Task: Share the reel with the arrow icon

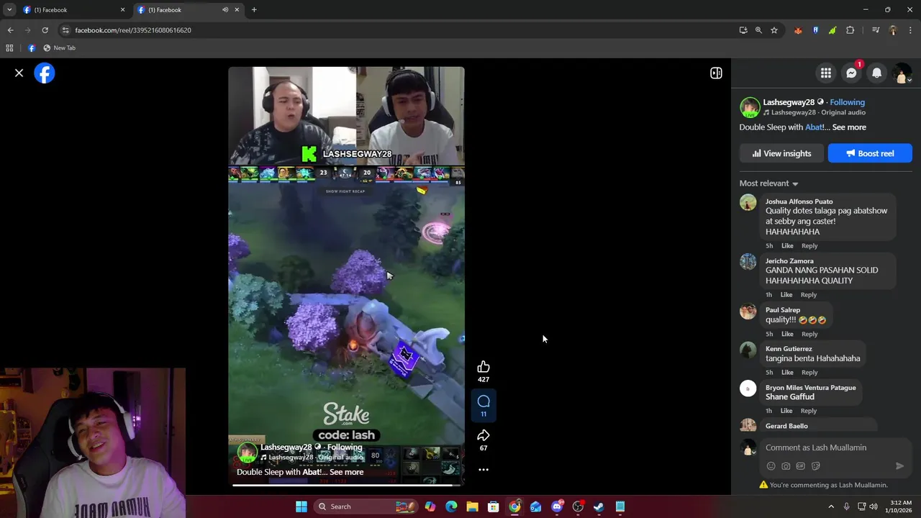Action: tap(484, 435)
